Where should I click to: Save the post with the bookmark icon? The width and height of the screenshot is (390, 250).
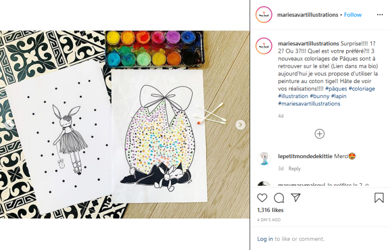point(379,198)
